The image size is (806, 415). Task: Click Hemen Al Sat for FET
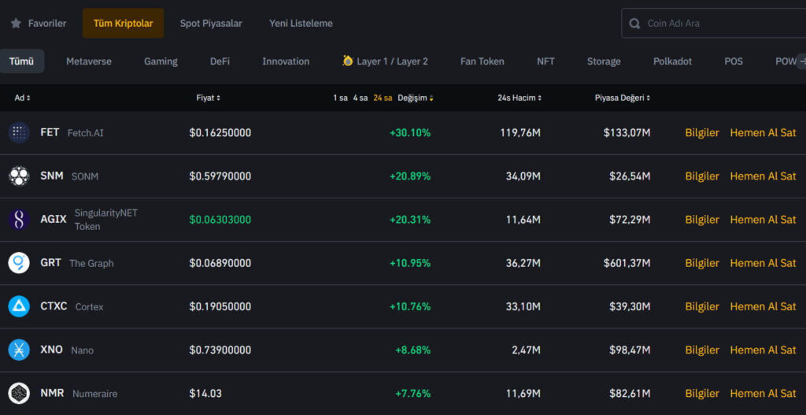coord(763,132)
